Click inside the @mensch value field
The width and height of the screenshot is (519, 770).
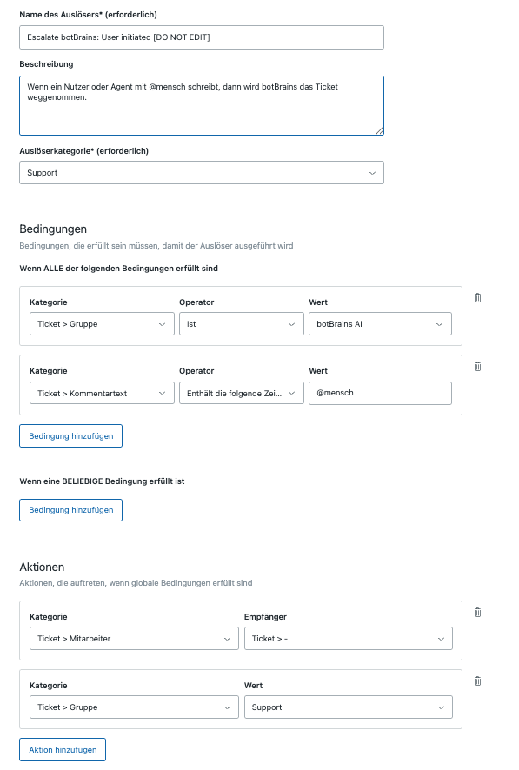pyautogui.click(x=380, y=393)
